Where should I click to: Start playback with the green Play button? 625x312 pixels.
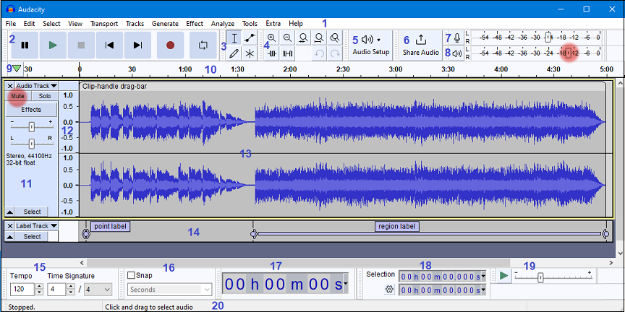[x=53, y=45]
